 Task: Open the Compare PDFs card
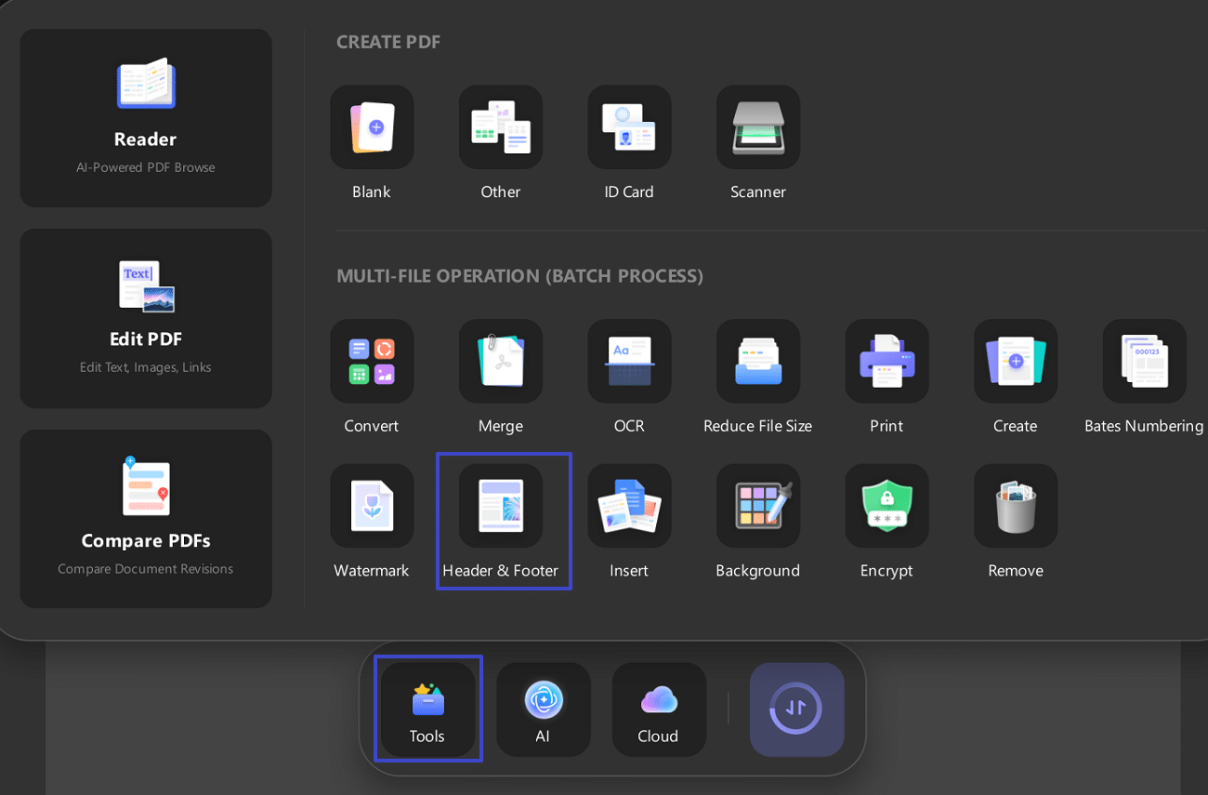tap(146, 519)
